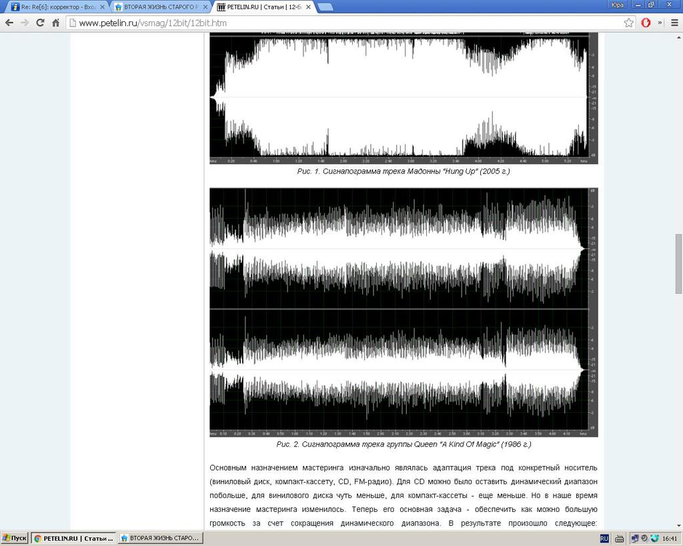683x546 pixels.
Task: Open the Chrome hamburger menu
Action: point(674,23)
